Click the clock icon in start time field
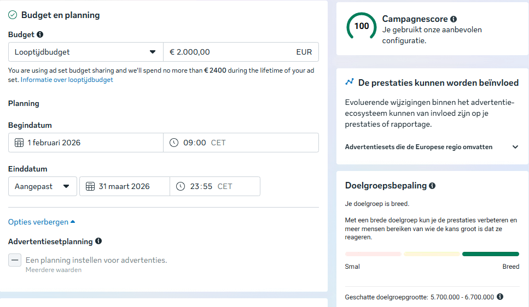 tap(174, 143)
